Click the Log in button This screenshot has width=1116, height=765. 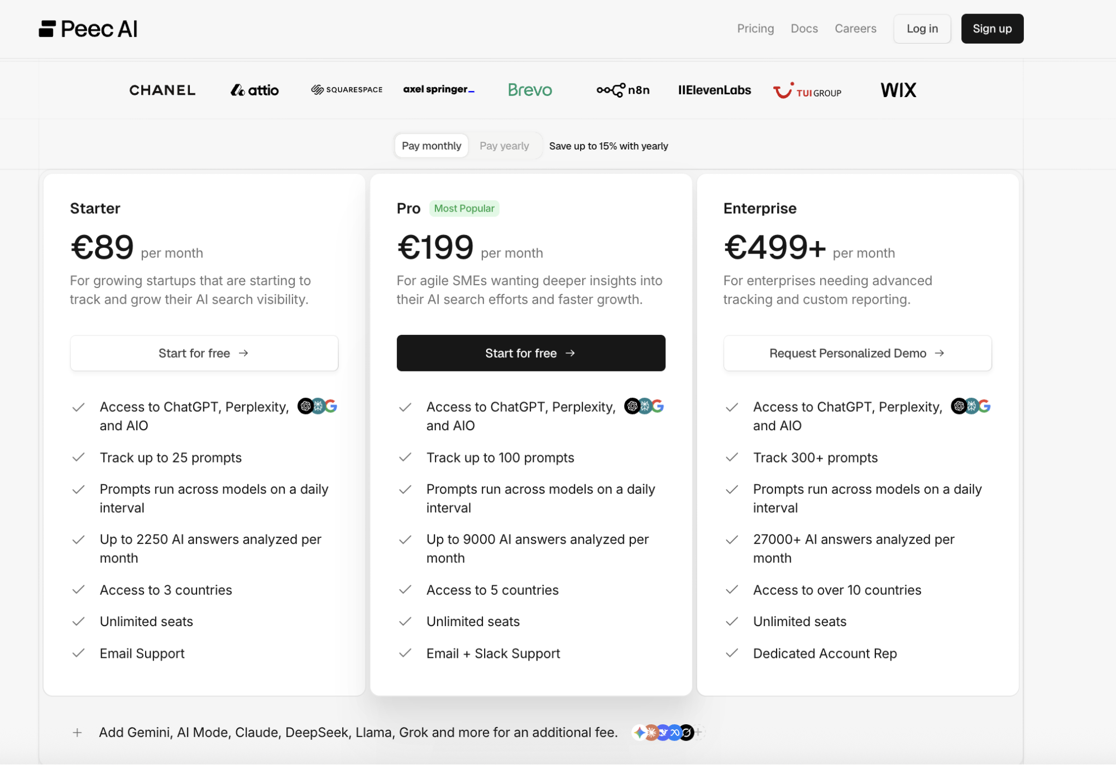point(922,28)
